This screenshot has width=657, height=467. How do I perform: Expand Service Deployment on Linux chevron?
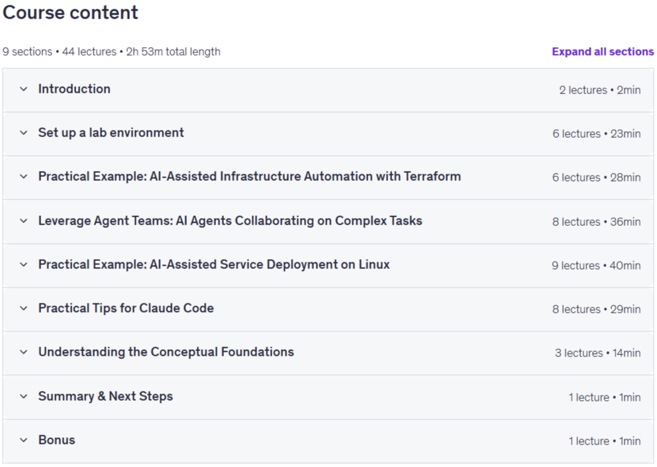[x=23, y=264]
